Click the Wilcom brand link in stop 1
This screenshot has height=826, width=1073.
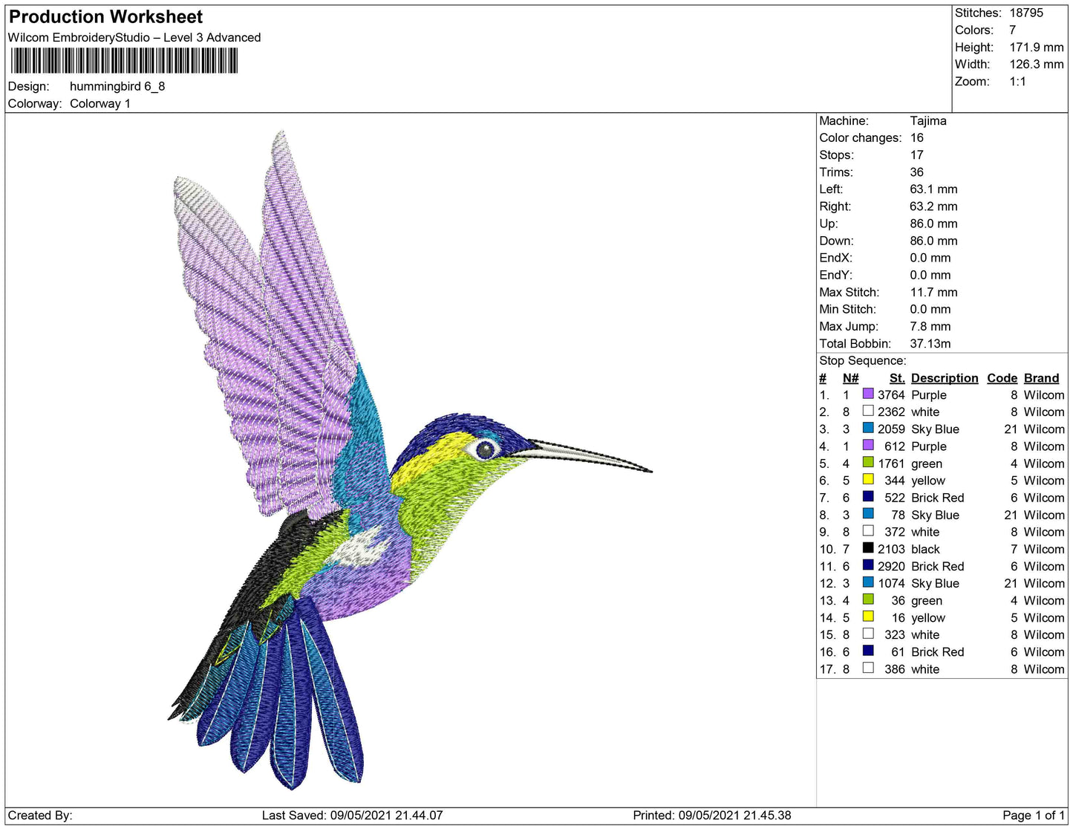coord(1043,395)
